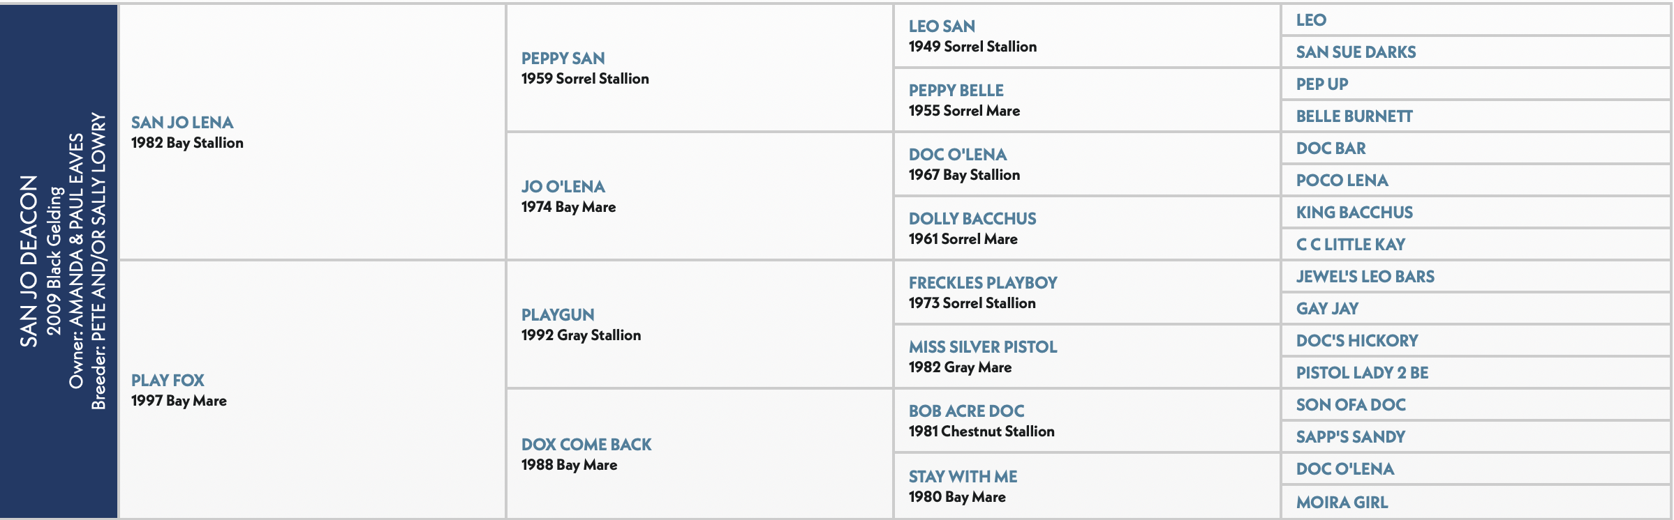
Task: Click the KING BACCHUS link
Action: (1354, 213)
